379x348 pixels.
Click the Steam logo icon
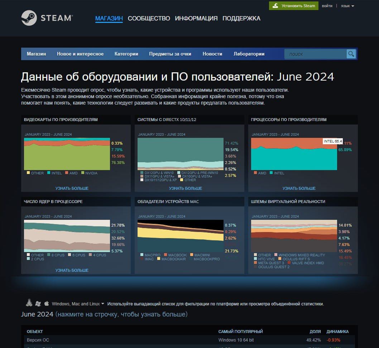click(x=29, y=18)
